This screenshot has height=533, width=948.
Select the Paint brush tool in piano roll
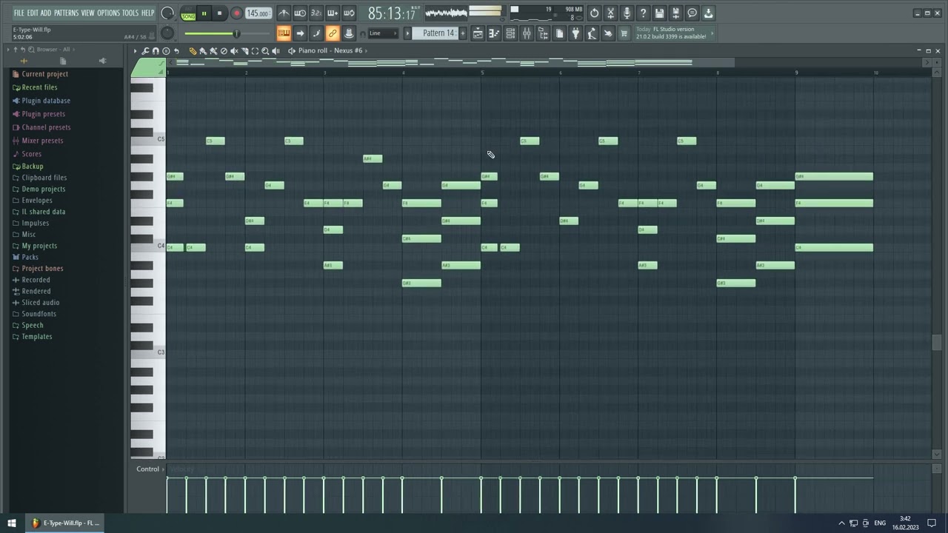203,50
